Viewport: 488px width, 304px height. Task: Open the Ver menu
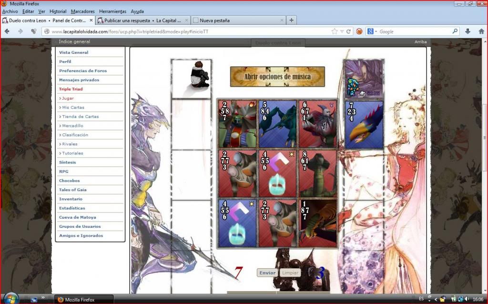click(42, 11)
